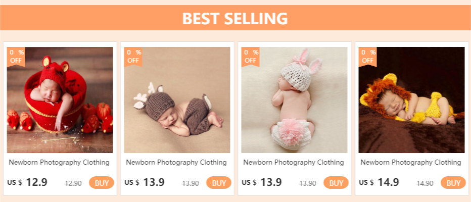Open the white bunny hat baby photo
The width and height of the screenshot is (471, 202).
(294, 101)
